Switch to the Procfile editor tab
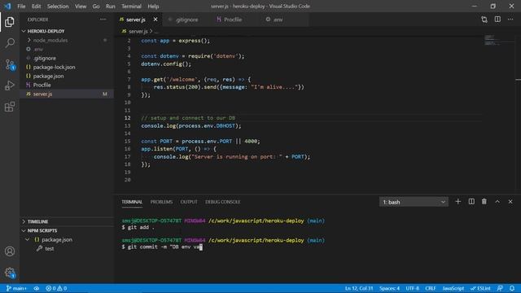 click(233, 20)
